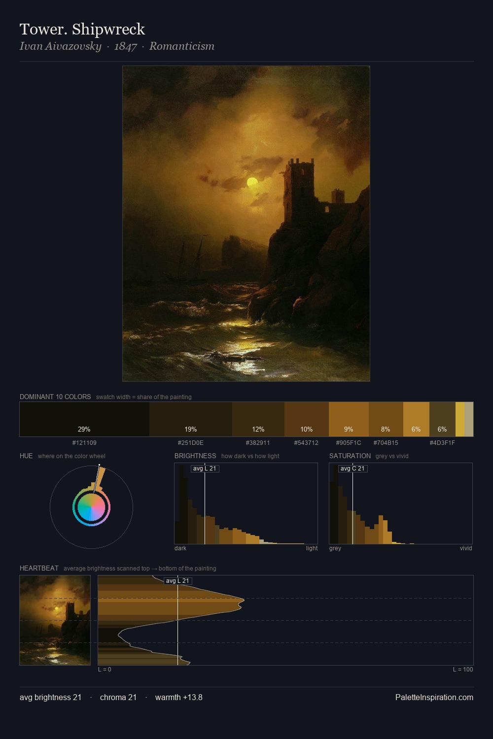
Task: Click the saturation histogram chart
Action: (x=401, y=504)
